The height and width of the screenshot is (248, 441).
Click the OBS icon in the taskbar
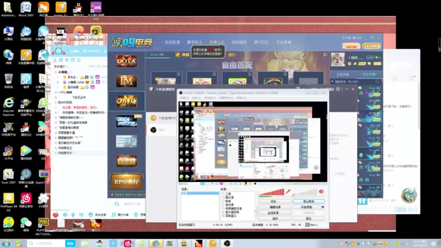[227, 243]
